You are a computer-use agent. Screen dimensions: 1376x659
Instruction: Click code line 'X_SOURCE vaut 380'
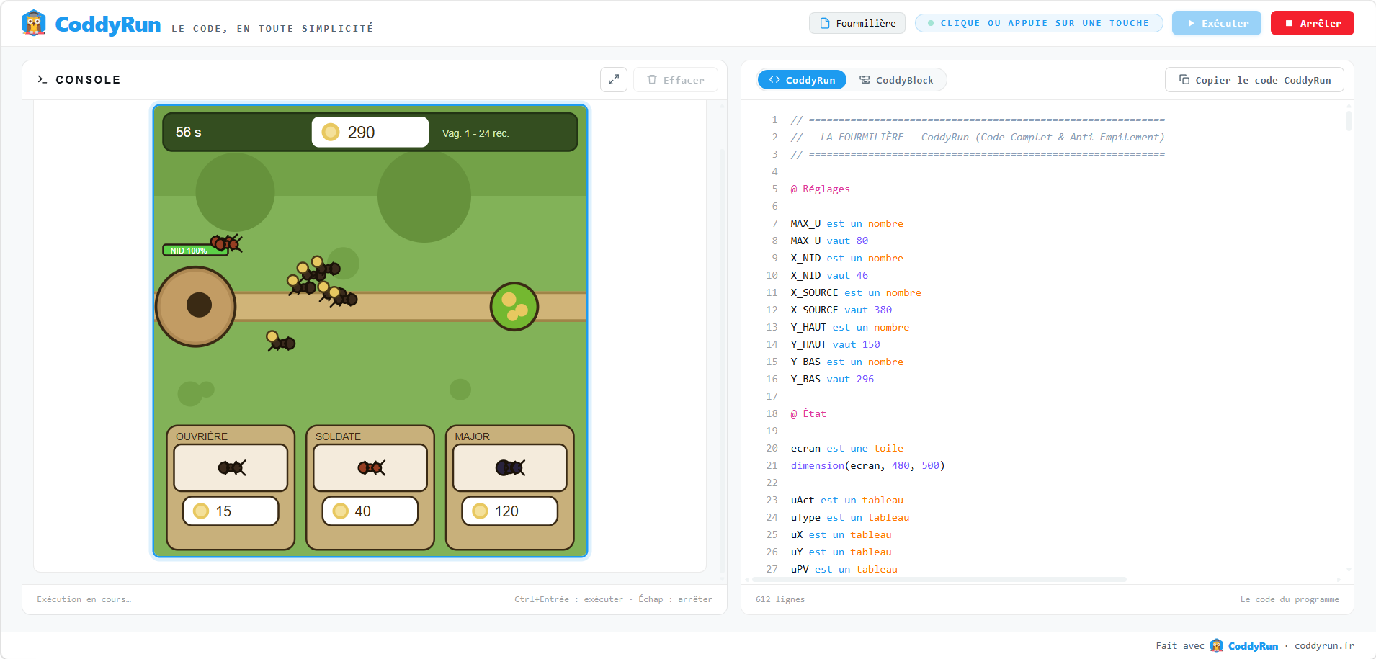coord(841,310)
